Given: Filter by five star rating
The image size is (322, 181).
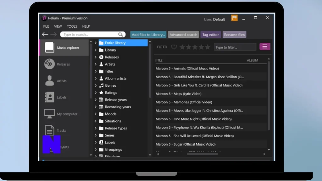Looking at the screenshot, I should (x=208, y=47).
